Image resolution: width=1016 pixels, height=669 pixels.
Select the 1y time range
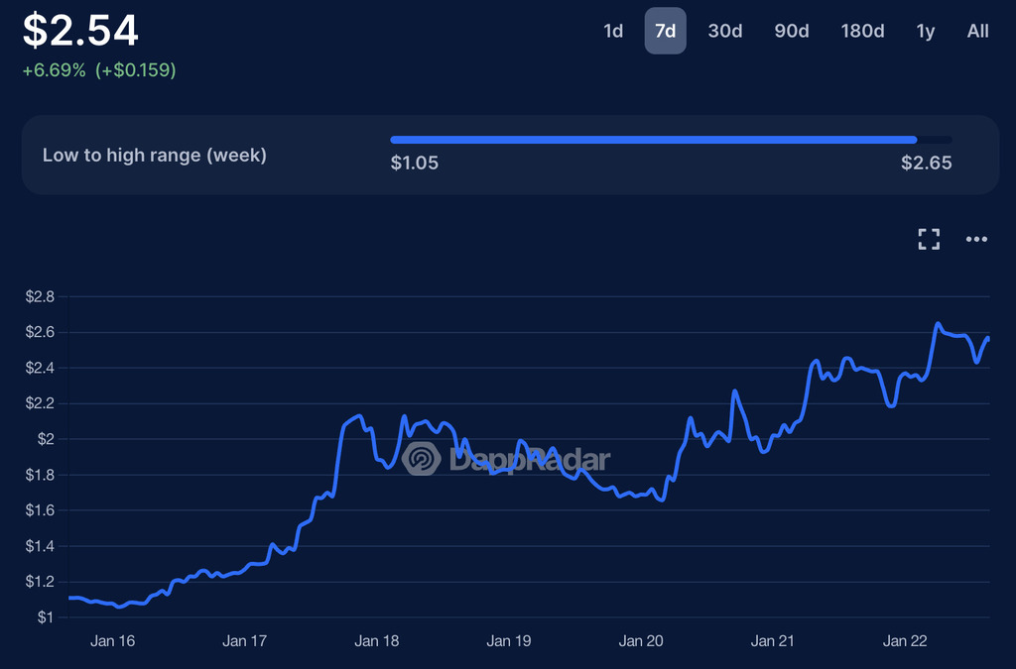(x=926, y=31)
